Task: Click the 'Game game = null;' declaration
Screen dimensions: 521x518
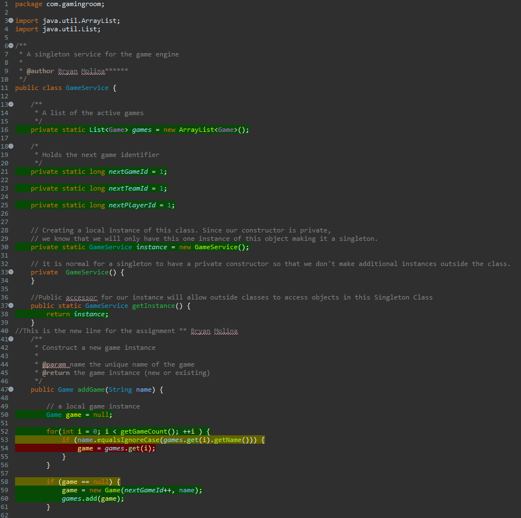Action: point(79,415)
